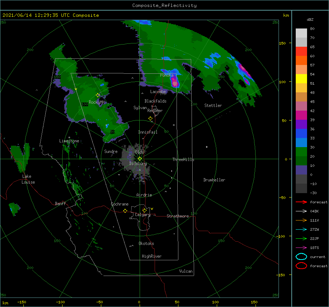The width and height of the screenshot is (329, 307).
Task: Click the RockyMH label
Action: 97,102
